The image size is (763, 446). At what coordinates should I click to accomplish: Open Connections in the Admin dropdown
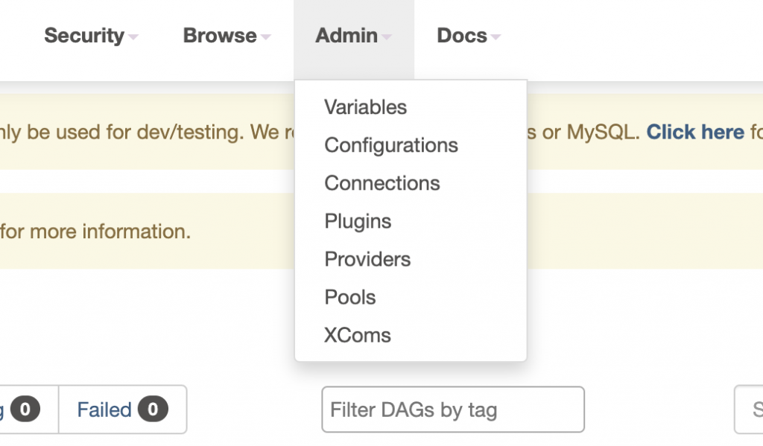[x=382, y=183]
